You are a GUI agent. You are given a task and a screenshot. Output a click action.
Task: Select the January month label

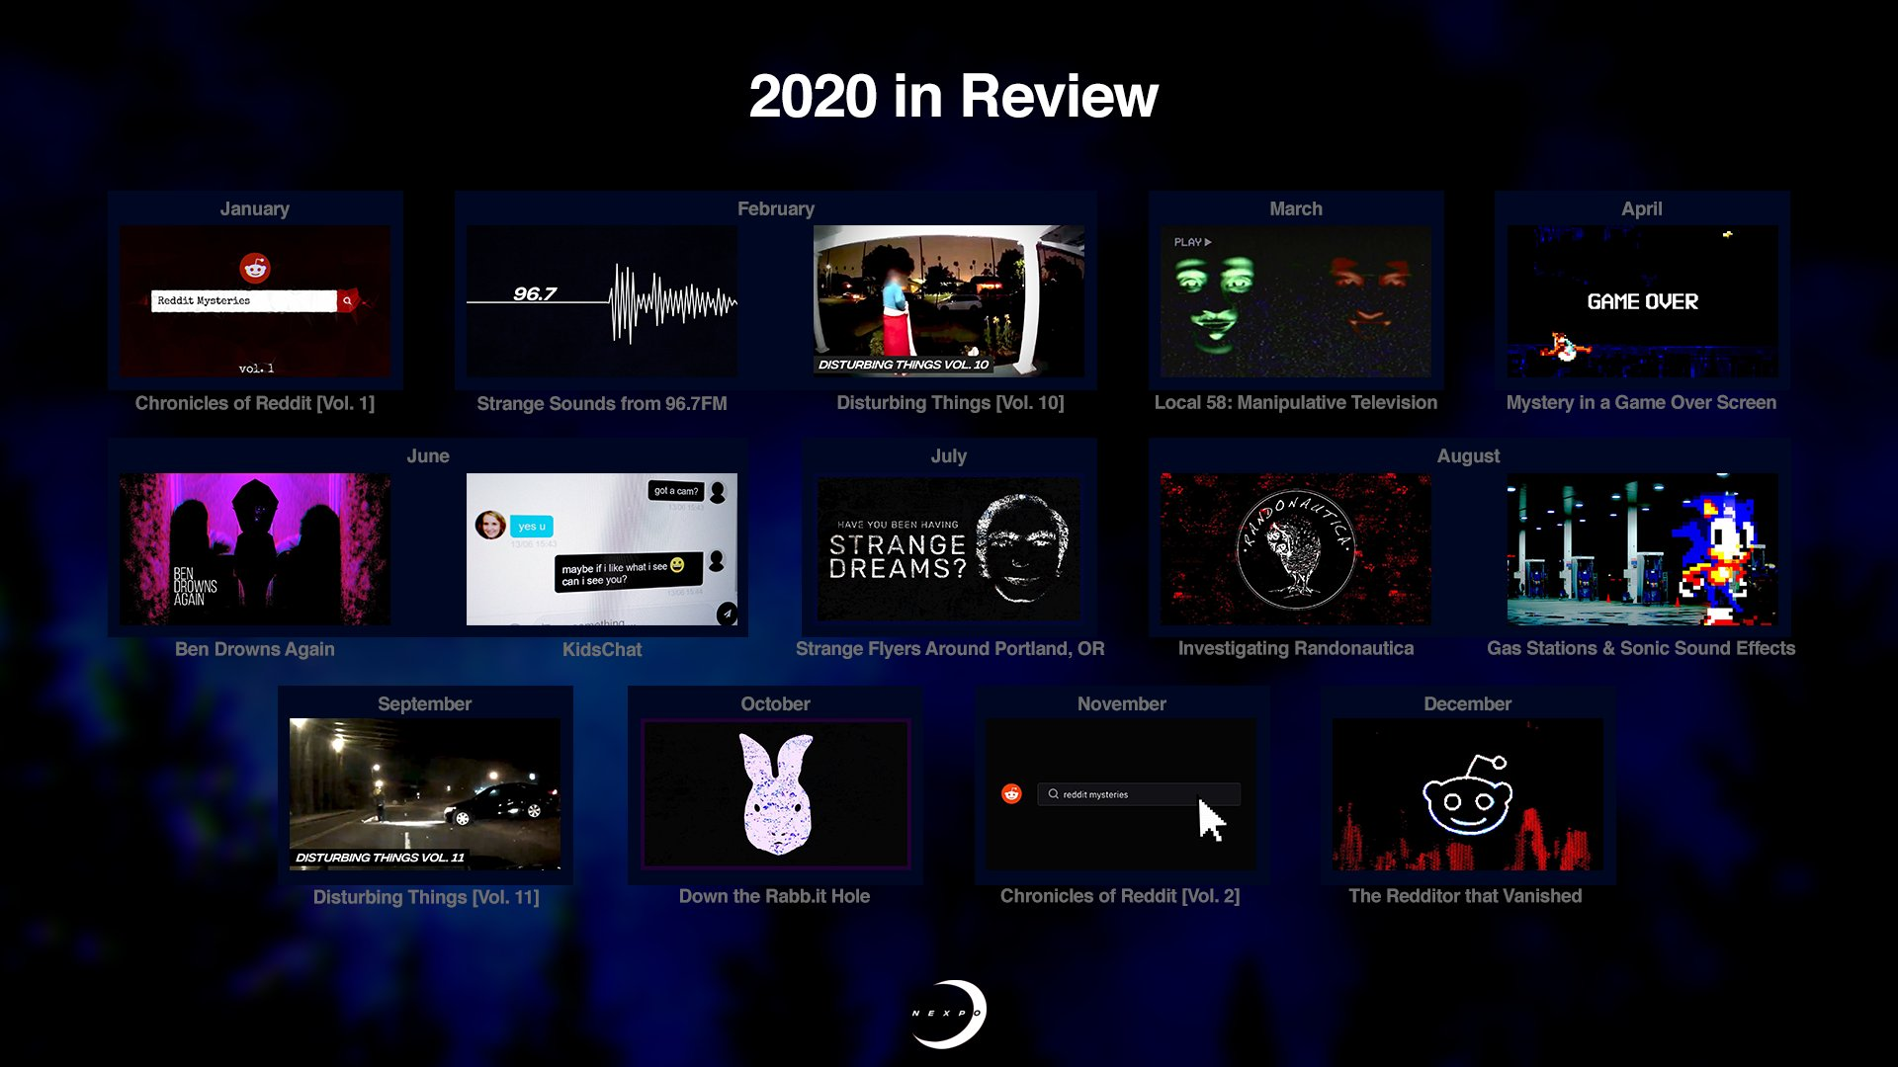coord(255,208)
